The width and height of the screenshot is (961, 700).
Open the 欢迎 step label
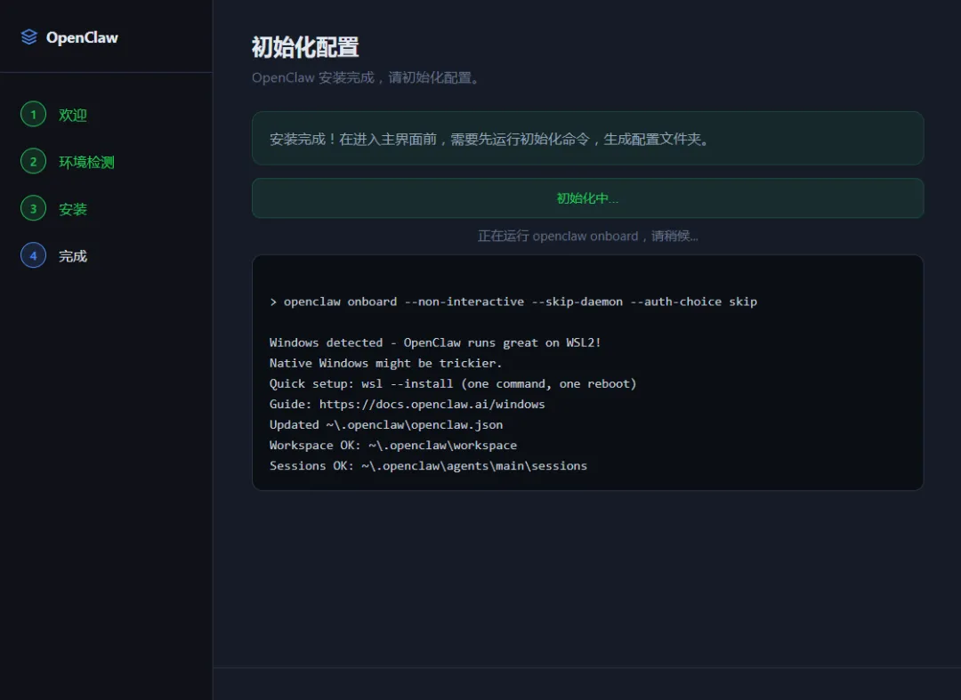point(73,115)
